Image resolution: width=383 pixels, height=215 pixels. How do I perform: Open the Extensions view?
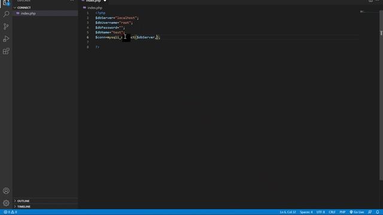pyautogui.click(x=6, y=51)
